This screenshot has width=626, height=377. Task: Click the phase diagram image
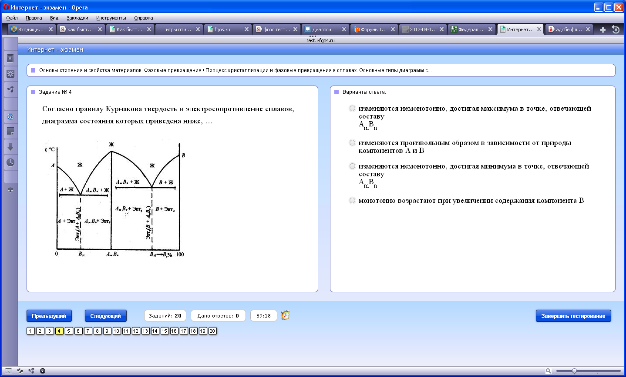click(115, 199)
